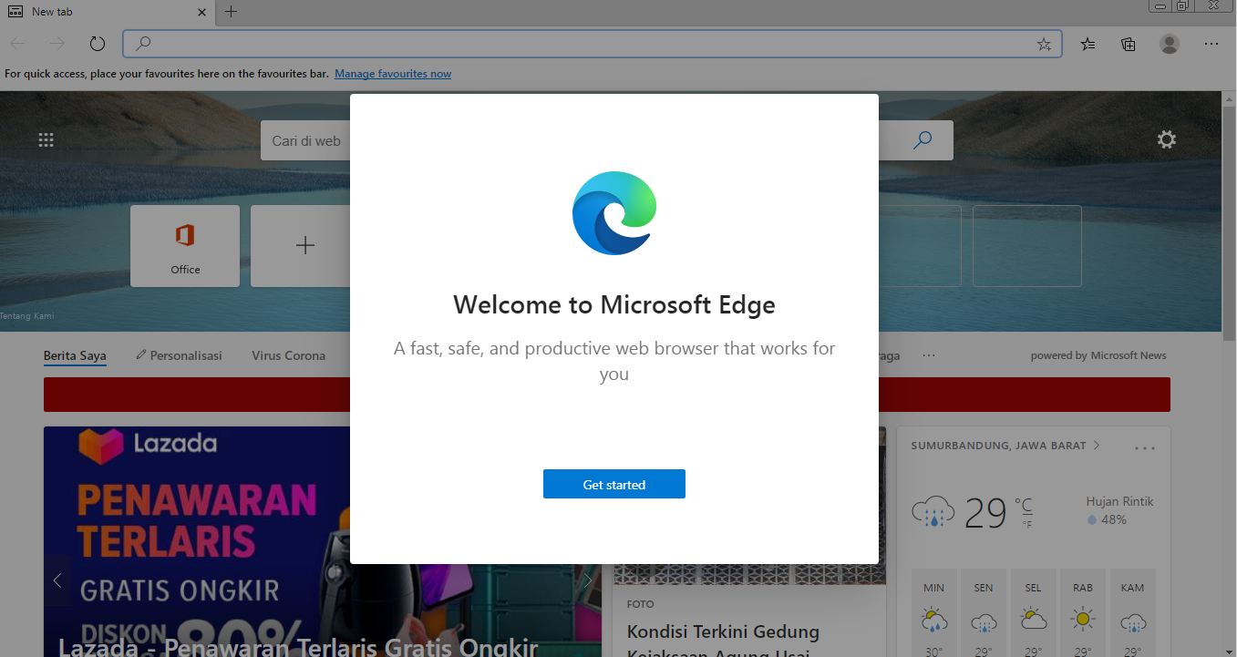Click the magnifier in the Cari di web box
1237x657 pixels.
click(x=923, y=139)
